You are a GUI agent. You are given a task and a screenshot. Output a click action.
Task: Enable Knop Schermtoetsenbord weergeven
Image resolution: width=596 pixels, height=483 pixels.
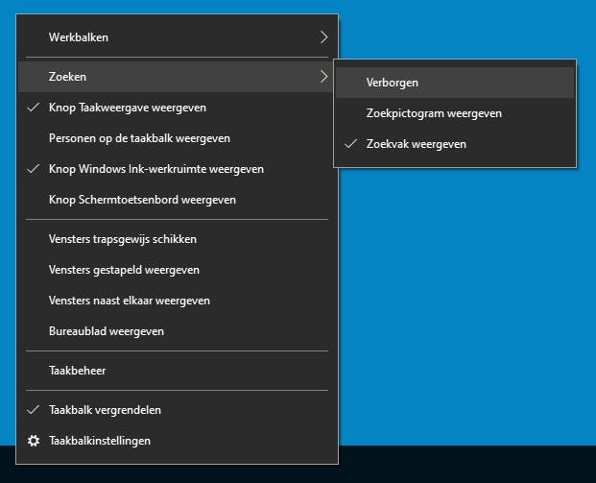[x=142, y=200]
